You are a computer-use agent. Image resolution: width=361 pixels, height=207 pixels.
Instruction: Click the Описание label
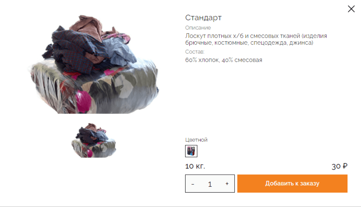point(198,28)
